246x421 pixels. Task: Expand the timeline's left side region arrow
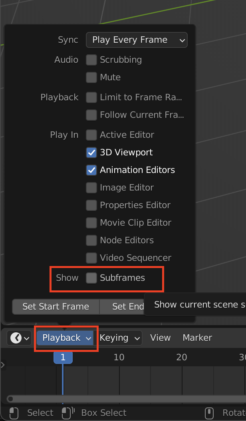(x=3, y=364)
